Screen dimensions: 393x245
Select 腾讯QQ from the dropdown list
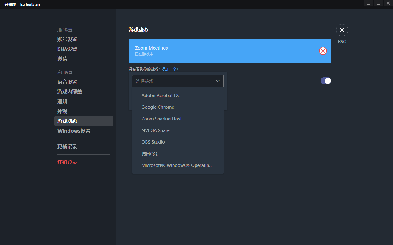click(149, 154)
